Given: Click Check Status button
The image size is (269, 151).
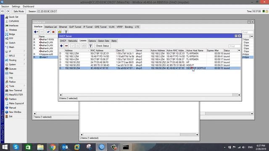Looking at the screenshot, I should (103, 46).
